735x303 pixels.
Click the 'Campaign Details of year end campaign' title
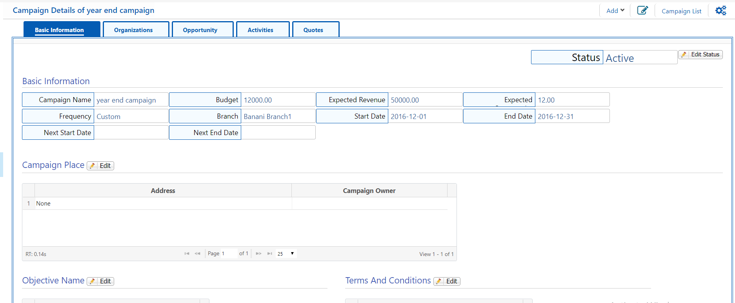84,10
